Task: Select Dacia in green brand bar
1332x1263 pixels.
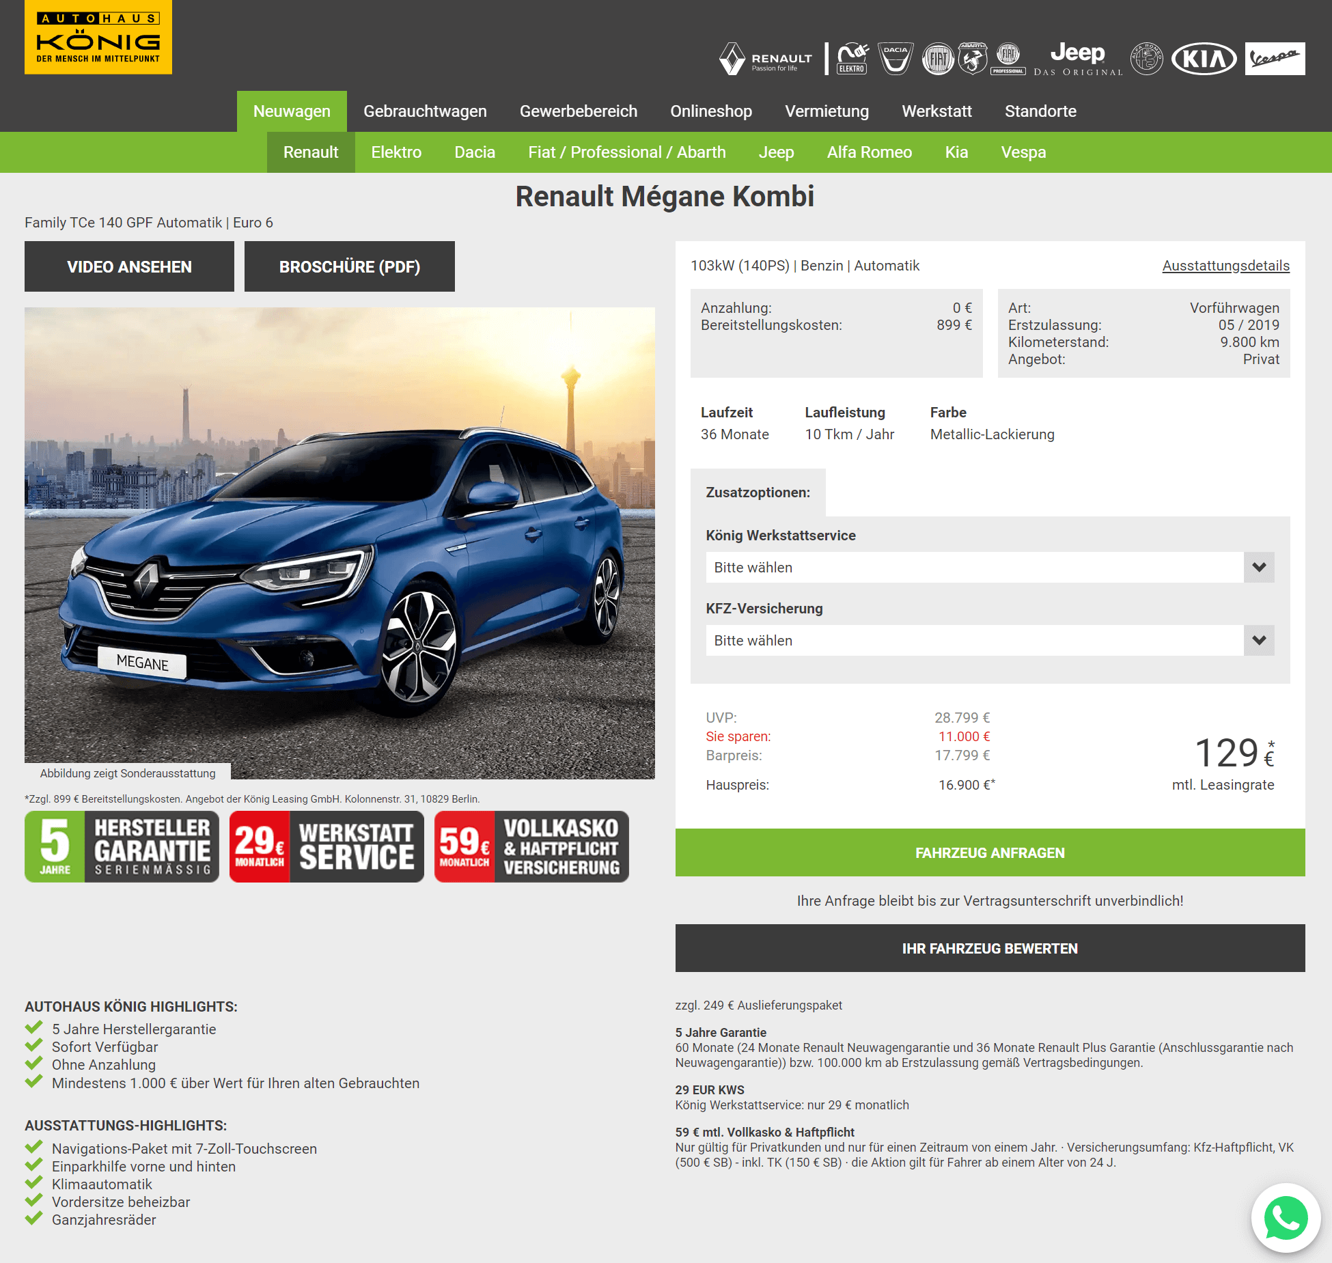Action: coord(475,152)
